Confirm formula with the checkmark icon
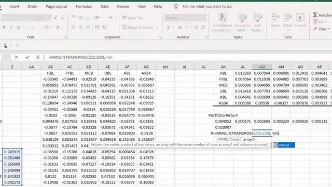The height and width of the screenshot is (187, 332). pyautogui.click(x=27, y=57)
